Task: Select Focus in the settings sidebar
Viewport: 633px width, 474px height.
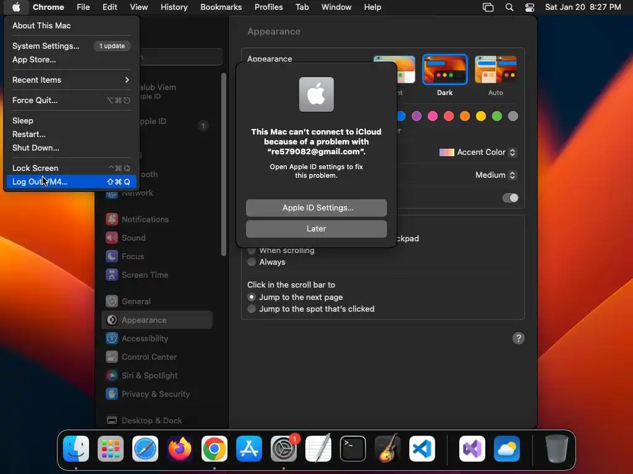Action: (x=157, y=256)
